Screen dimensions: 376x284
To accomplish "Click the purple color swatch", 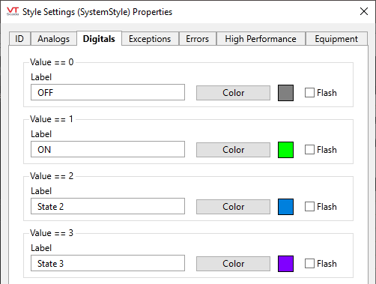I will (x=285, y=264).
